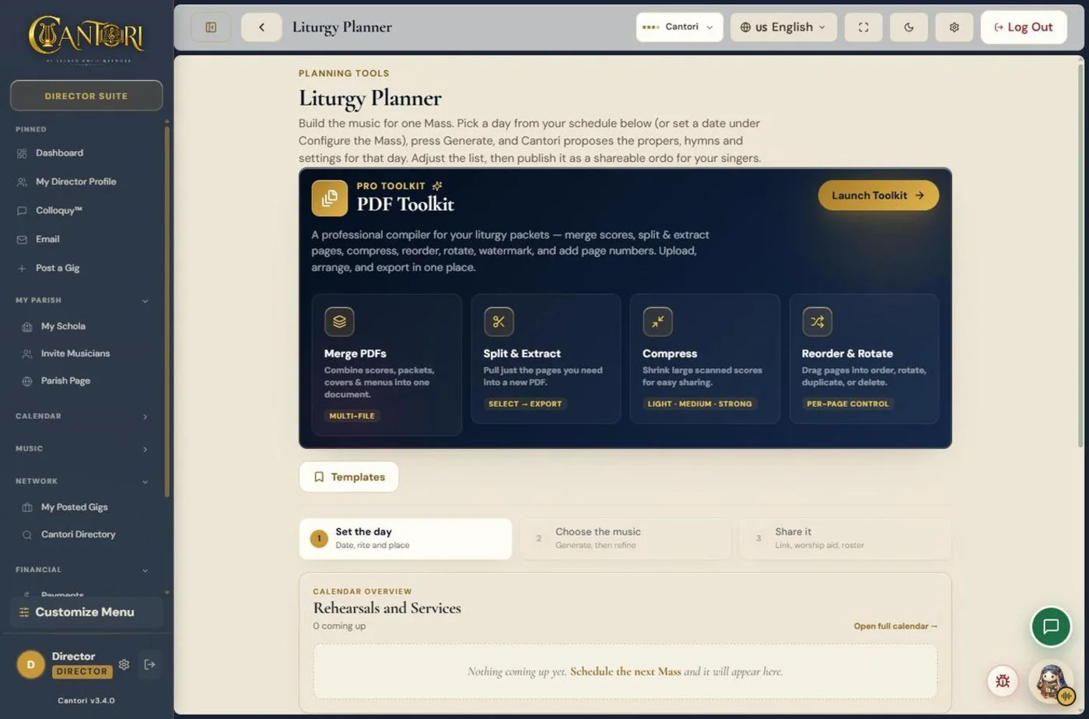The width and height of the screenshot is (1089, 719).
Task: Open Invite Musicians in sidebar
Action: [x=75, y=354]
